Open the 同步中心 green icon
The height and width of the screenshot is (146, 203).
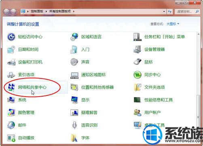coord(137,75)
